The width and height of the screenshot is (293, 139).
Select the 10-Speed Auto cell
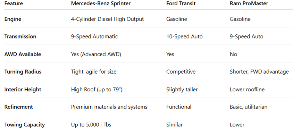[184, 36]
